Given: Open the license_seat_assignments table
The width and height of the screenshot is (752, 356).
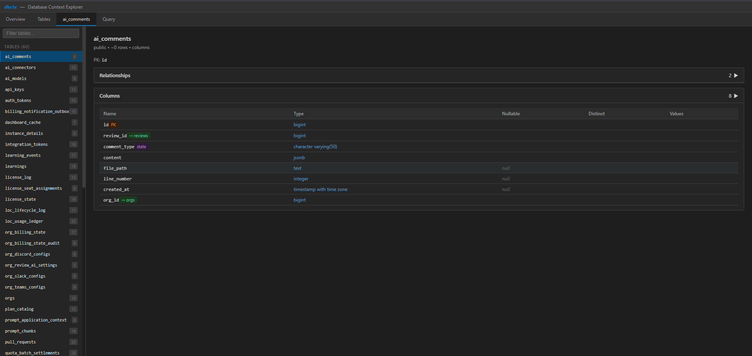Looking at the screenshot, I should pyautogui.click(x=41, y=188).
